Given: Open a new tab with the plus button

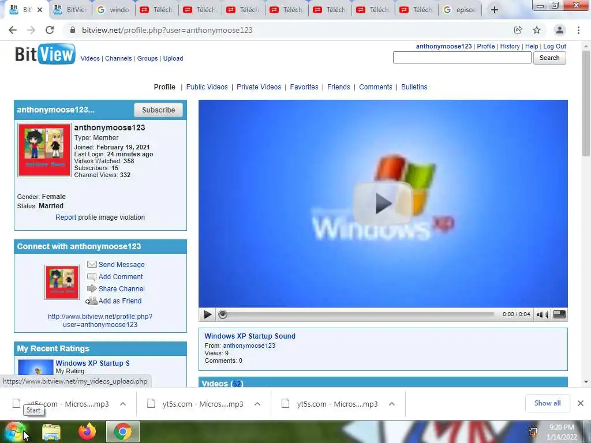Looking at the screenshot, I should pyautogui.click(x=495, y=10).
